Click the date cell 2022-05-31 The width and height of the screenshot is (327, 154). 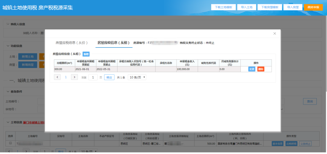[x=107, y=69]
